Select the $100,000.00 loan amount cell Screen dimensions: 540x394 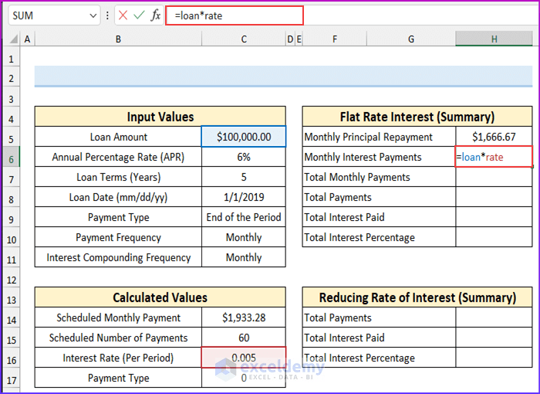pyautogui.click(x=244, y=137)
